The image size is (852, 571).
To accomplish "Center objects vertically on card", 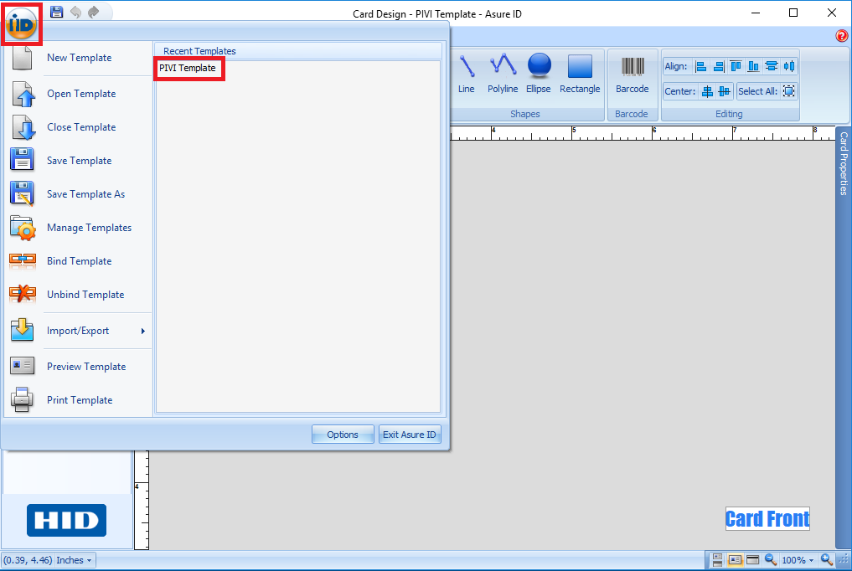I will pyautogui.click(x=725, y=91).
